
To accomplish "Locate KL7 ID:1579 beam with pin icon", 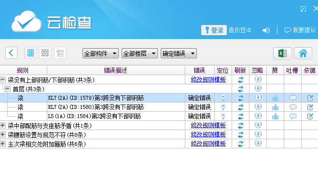I will (x=223, y=98).
